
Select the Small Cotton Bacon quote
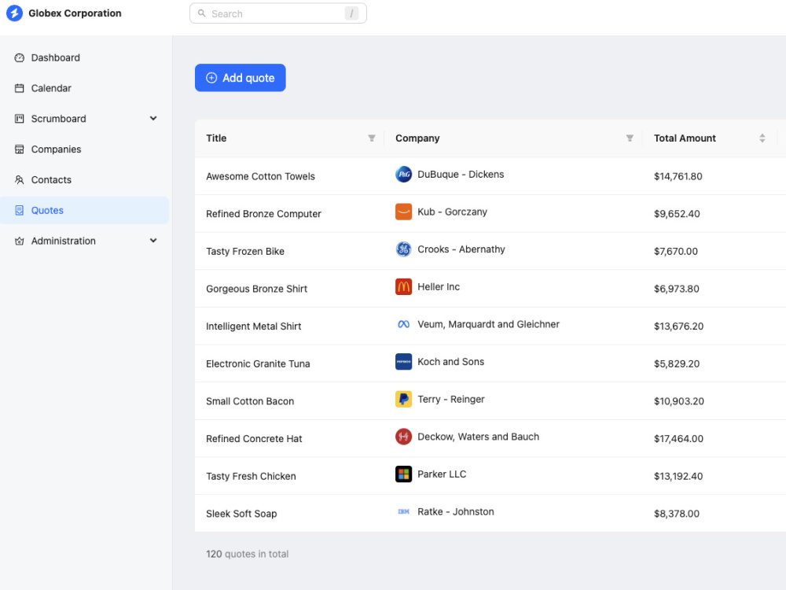tap(250, 401)
